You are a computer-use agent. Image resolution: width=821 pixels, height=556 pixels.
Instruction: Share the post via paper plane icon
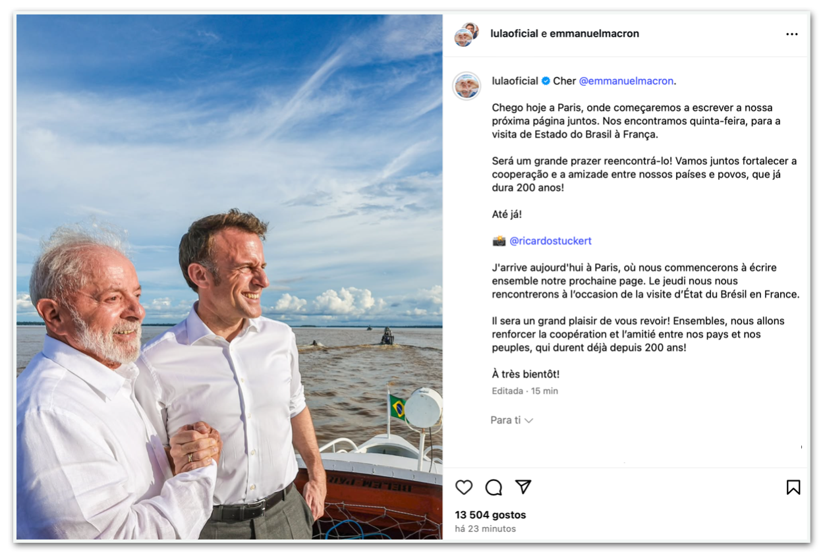[523, 487]
